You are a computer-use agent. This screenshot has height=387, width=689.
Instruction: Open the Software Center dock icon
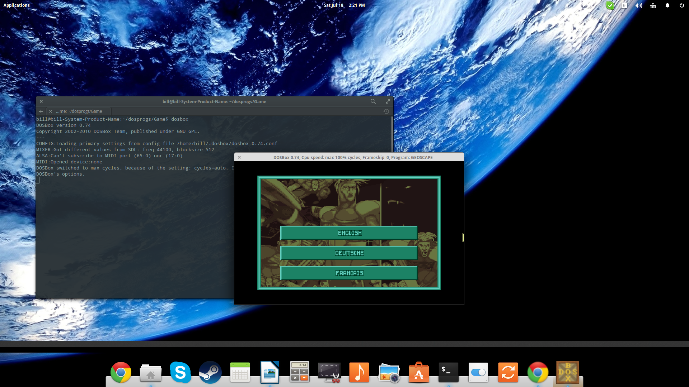tap(419, 373)
